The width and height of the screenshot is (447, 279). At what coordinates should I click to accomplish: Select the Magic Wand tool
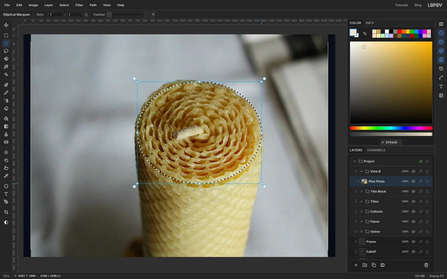pyautogui.click(x=6, y=67)
